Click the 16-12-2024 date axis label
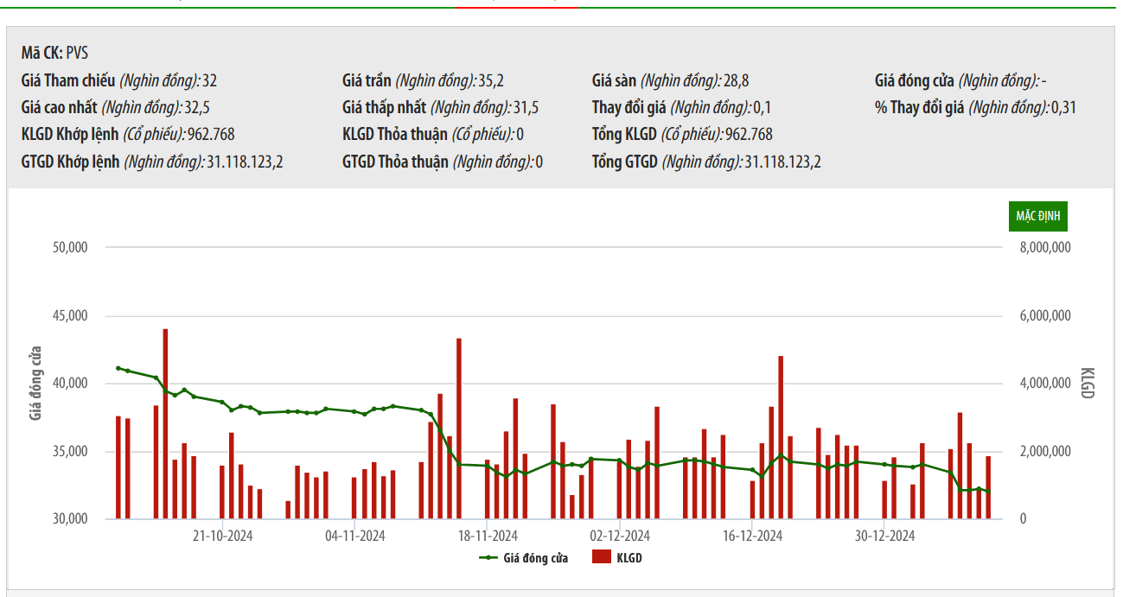 (x=752, y=536)
